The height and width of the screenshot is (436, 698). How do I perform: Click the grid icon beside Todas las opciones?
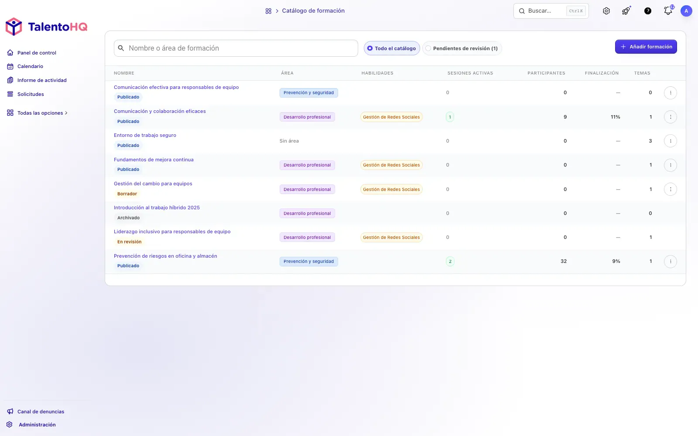click(10, 113)
